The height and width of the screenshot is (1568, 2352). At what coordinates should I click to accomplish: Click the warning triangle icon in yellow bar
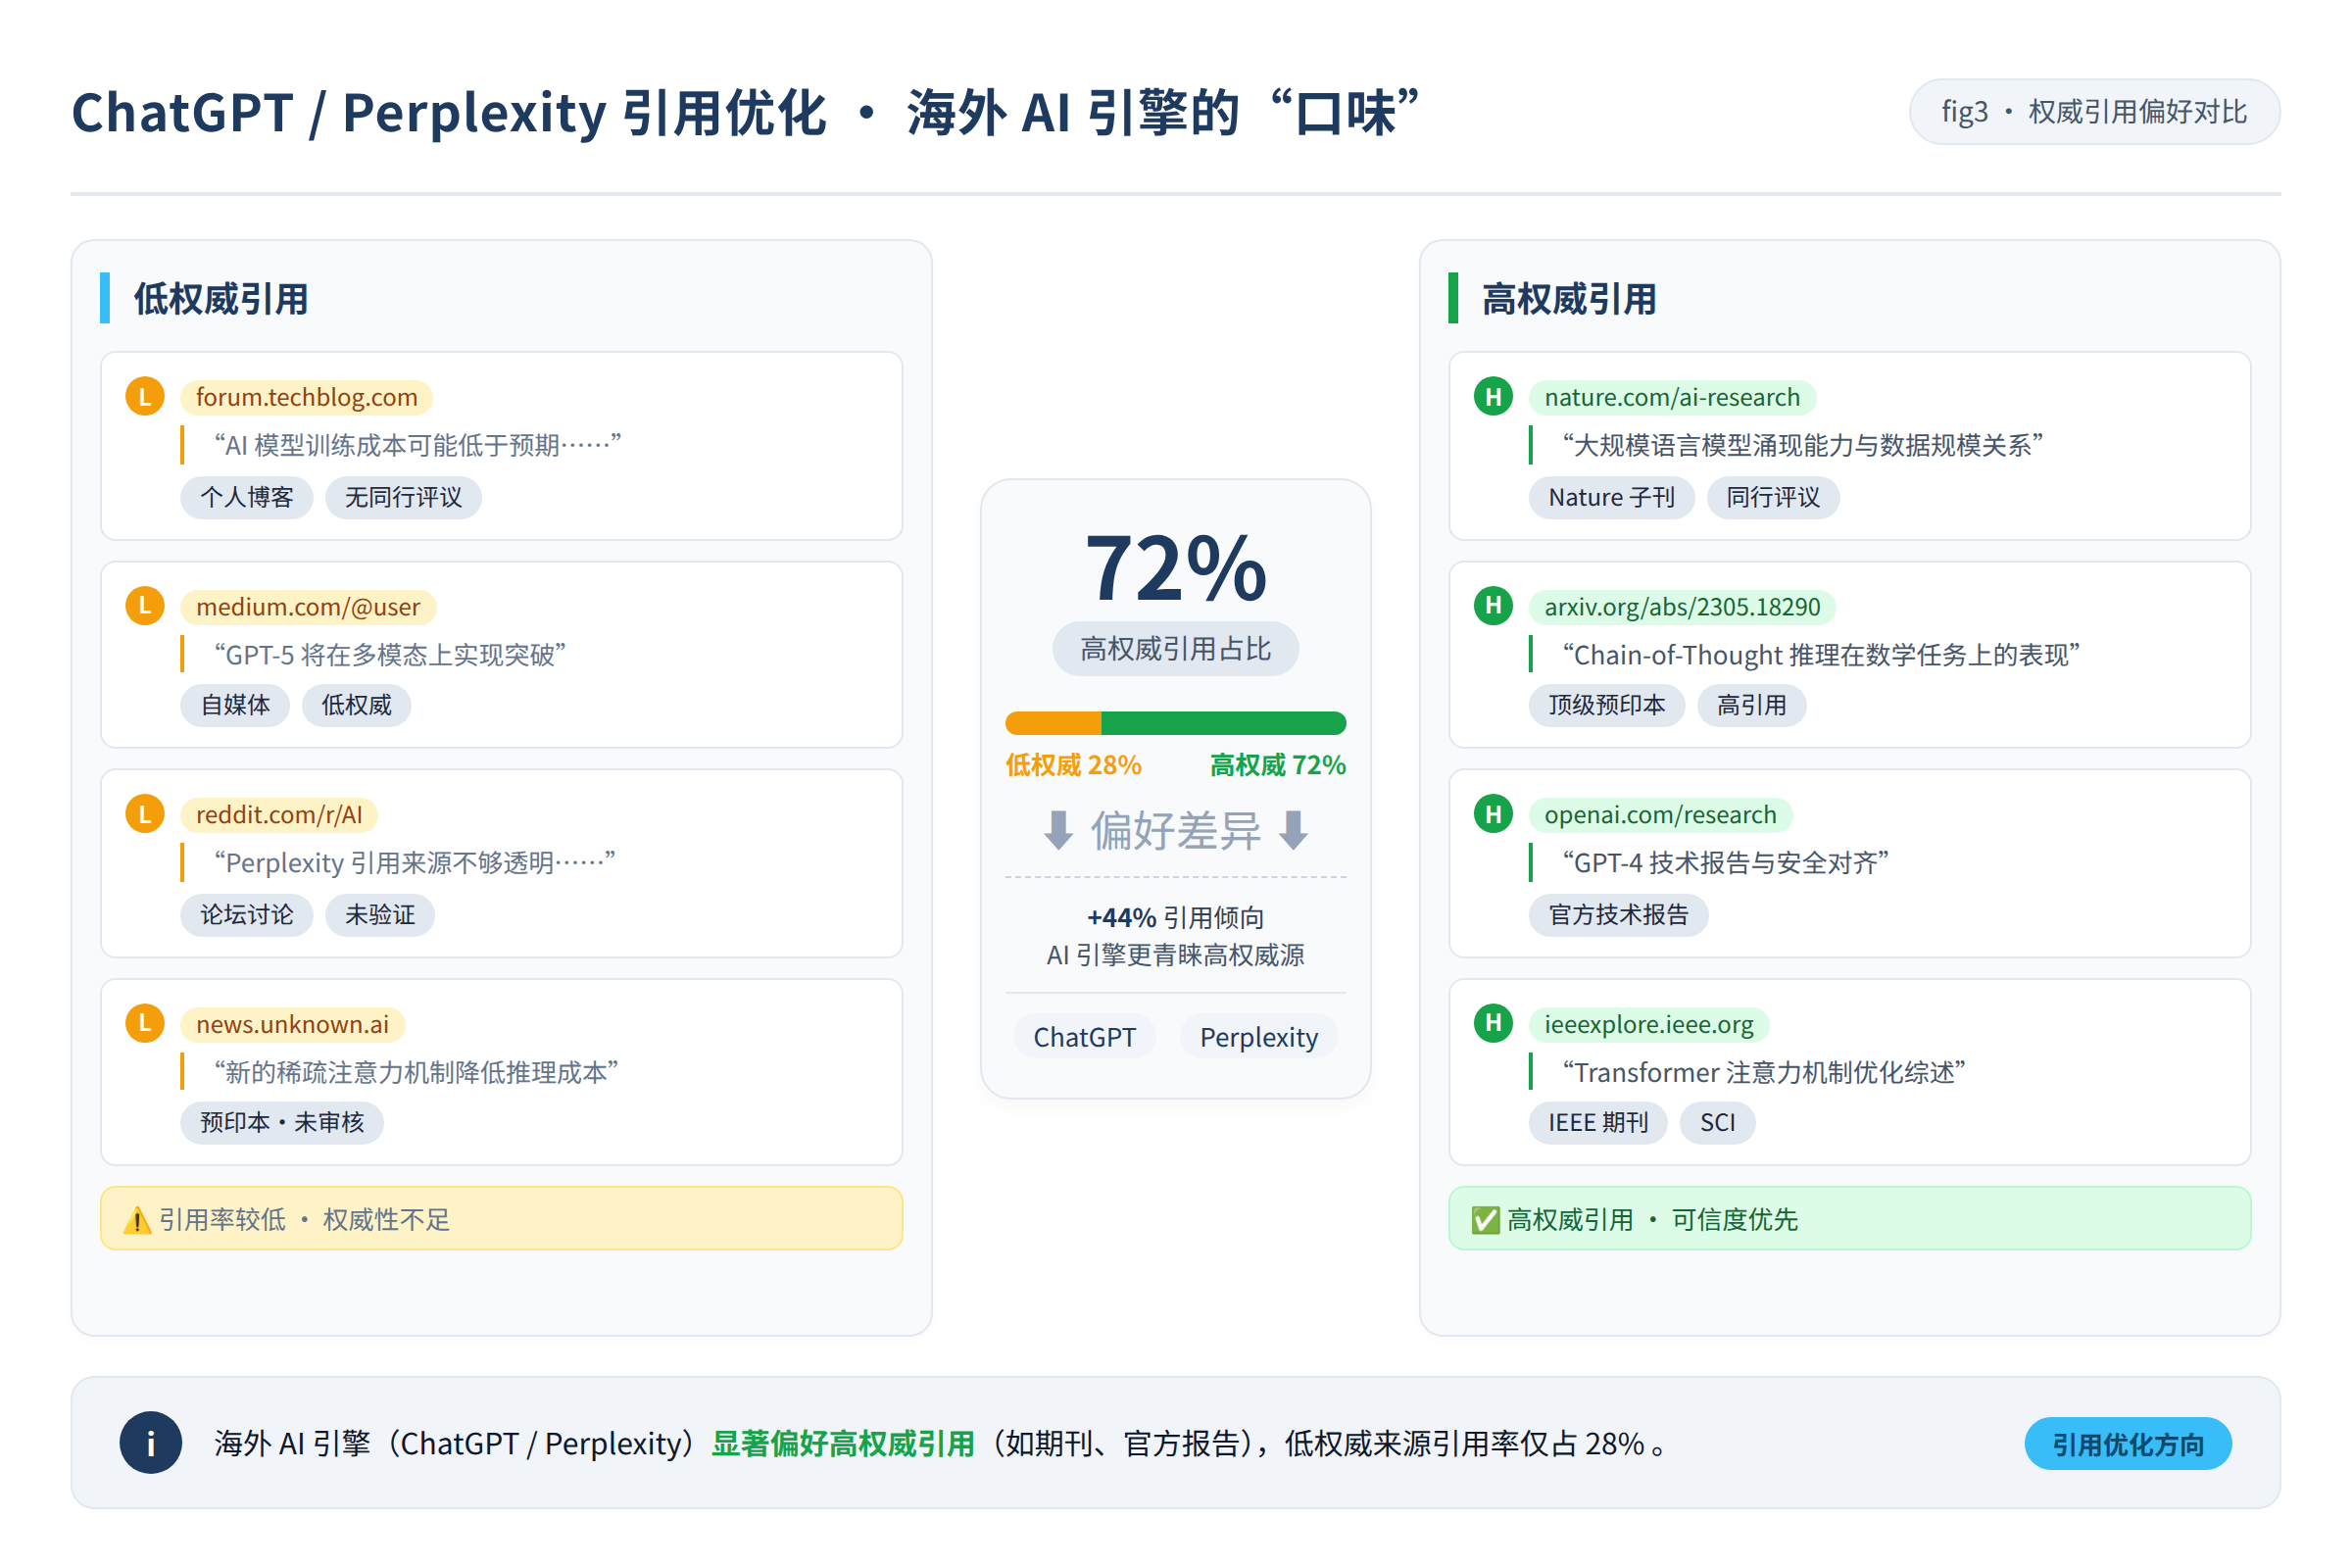pyautogui.click(x=136, y=1220)
